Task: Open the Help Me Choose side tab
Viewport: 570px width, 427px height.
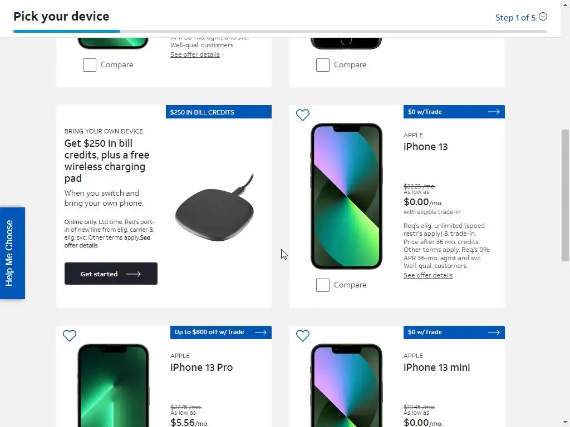Action: click(x=12, y=253)
